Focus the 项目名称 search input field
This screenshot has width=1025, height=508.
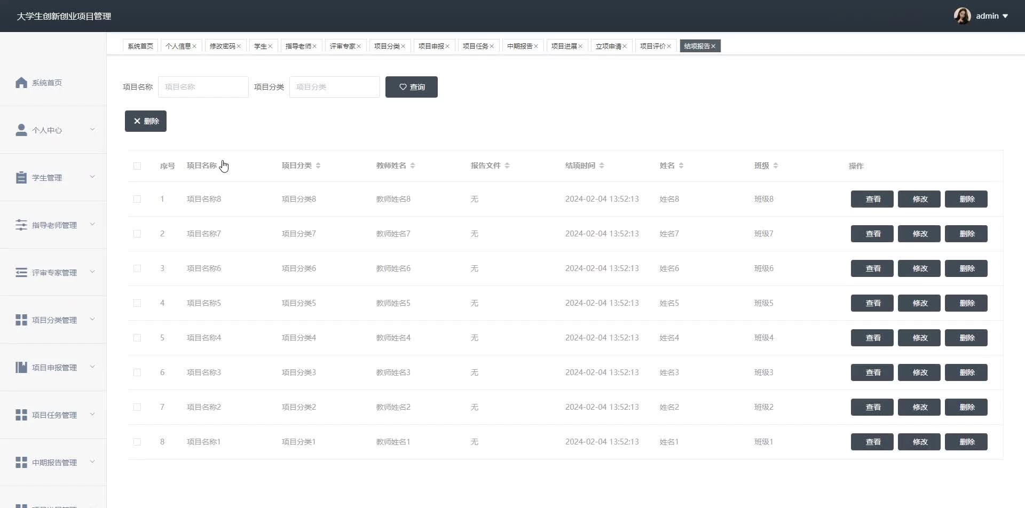point(203,87)
